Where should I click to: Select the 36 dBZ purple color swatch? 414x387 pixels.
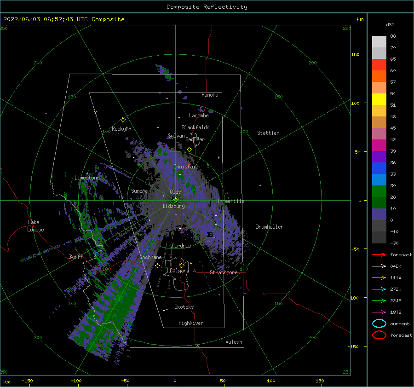pyautogui.click(x=379, y=156)
